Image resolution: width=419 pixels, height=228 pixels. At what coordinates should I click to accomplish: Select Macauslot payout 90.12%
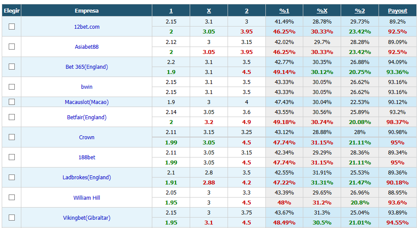[x=398, y=102]
